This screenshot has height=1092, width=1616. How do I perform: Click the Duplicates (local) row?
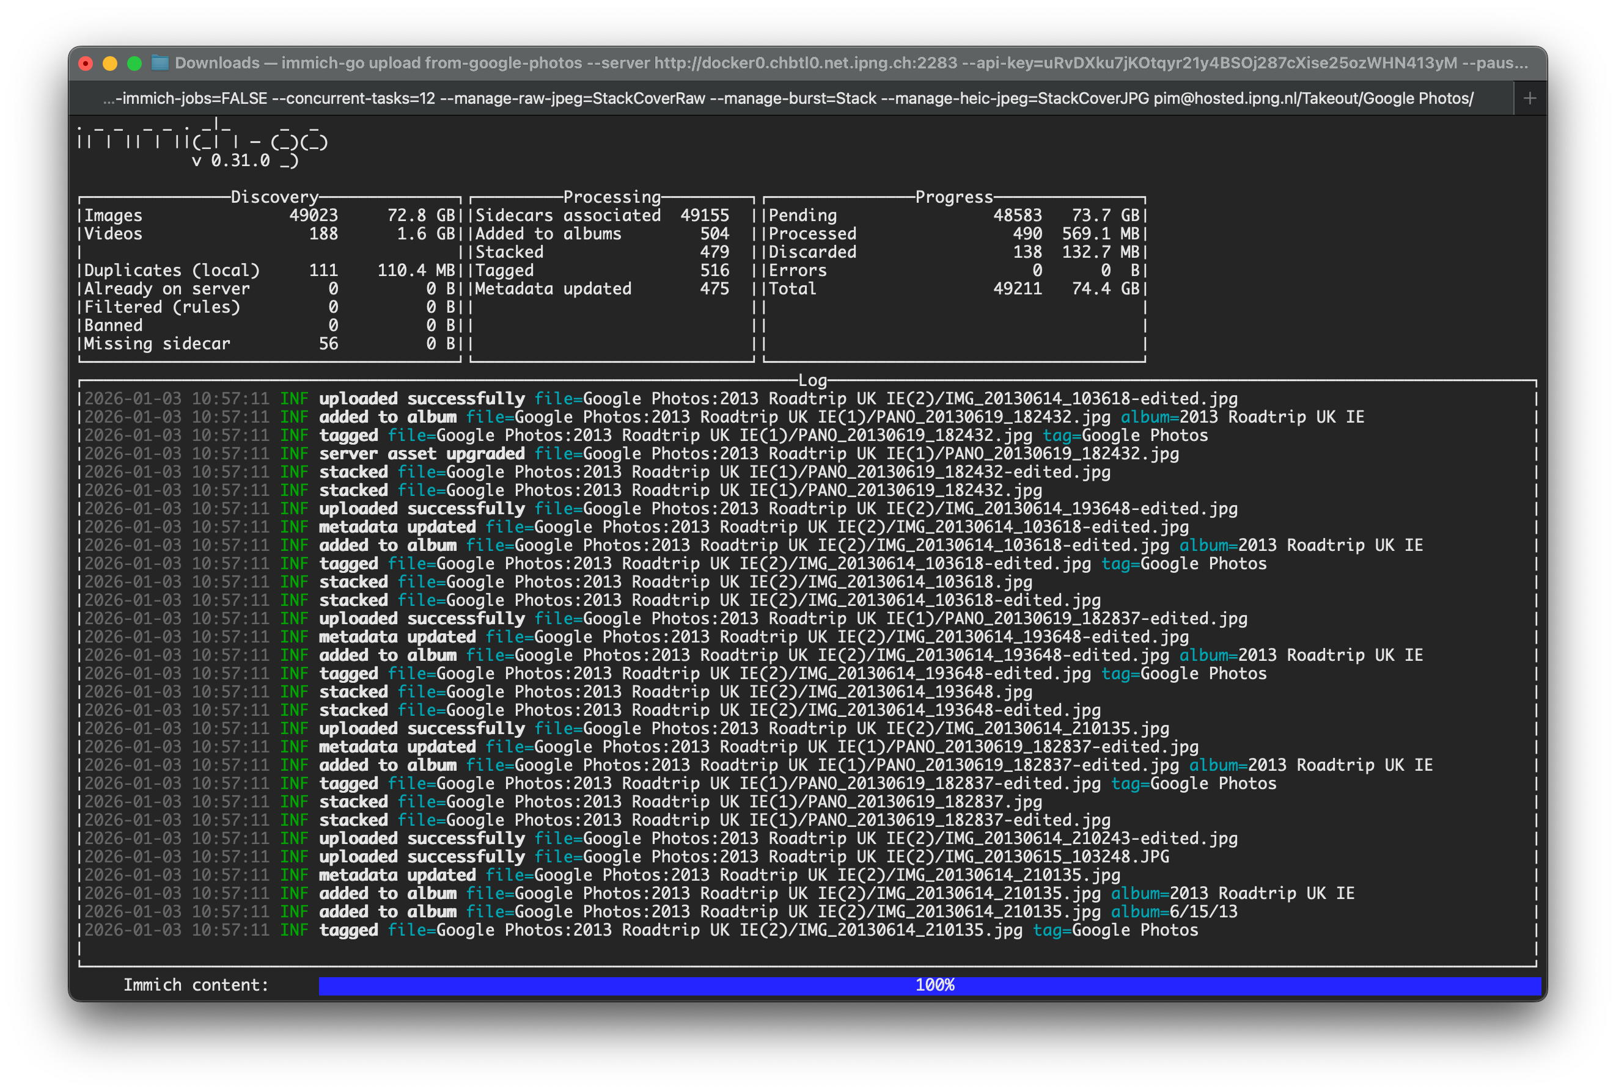pos(171,270)
